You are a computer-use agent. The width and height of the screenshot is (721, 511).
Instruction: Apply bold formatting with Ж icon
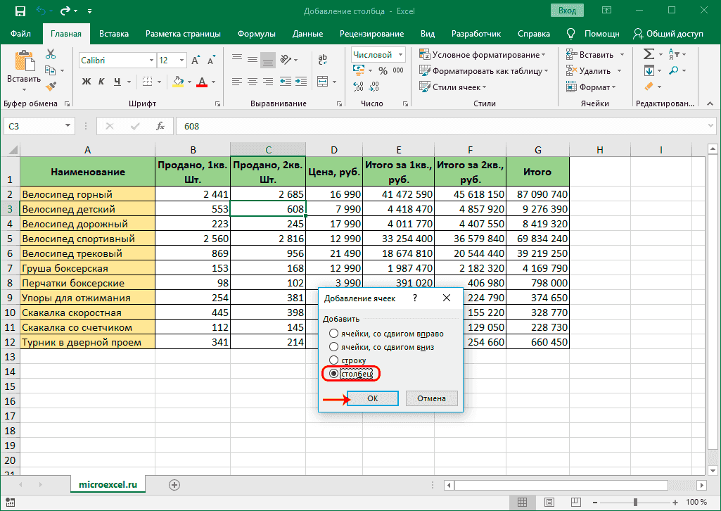point(85,80)
